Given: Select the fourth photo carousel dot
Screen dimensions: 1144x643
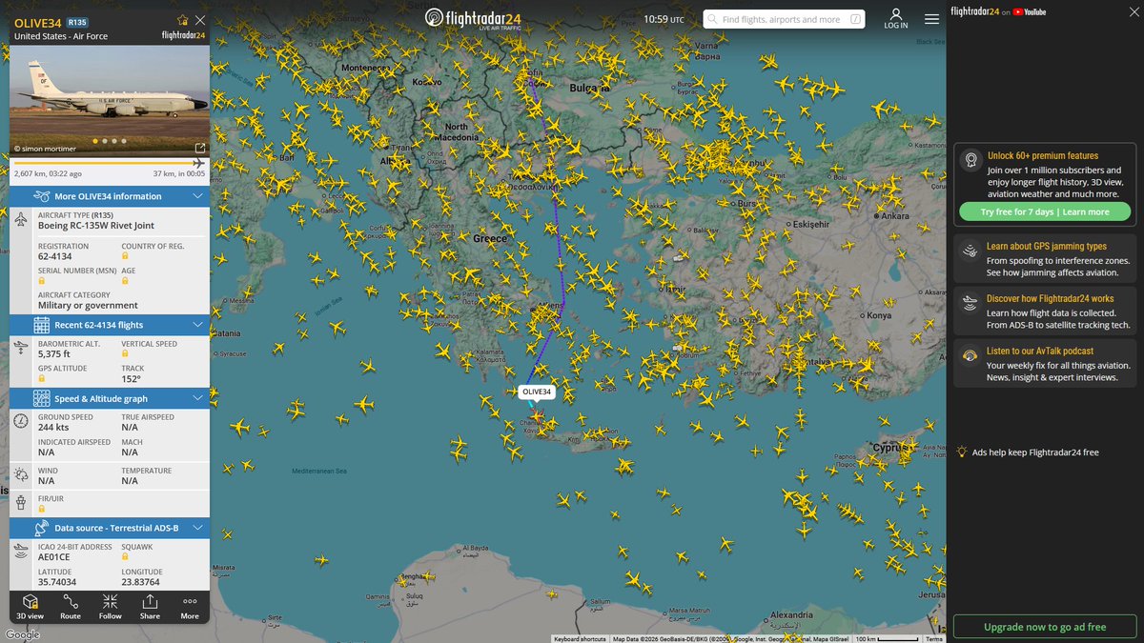Looking at the screenshot, I should point(123,141).
